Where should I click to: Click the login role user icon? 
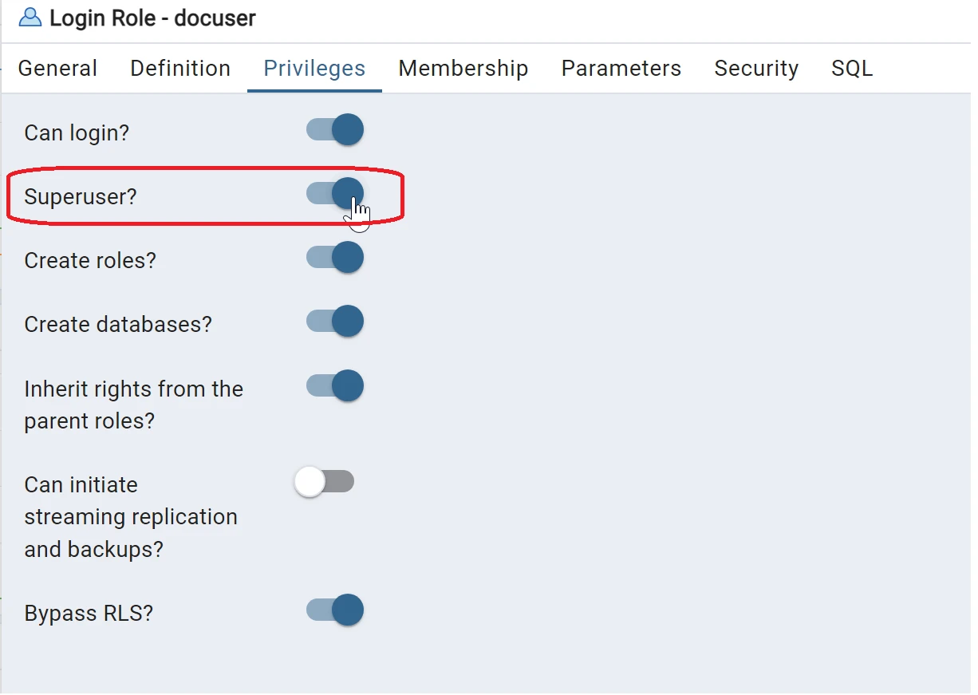[30, 18]
